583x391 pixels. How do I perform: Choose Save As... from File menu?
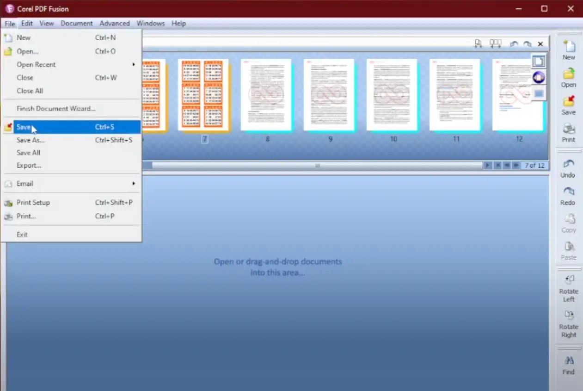[31, 140]
